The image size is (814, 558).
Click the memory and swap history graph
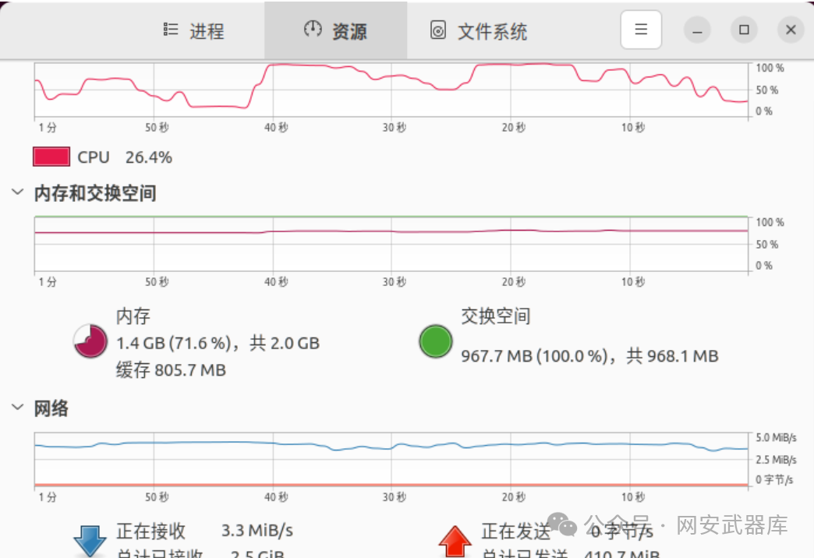tap(391, 244)
